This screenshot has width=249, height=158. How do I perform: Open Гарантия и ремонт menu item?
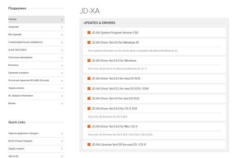[36, 73]
